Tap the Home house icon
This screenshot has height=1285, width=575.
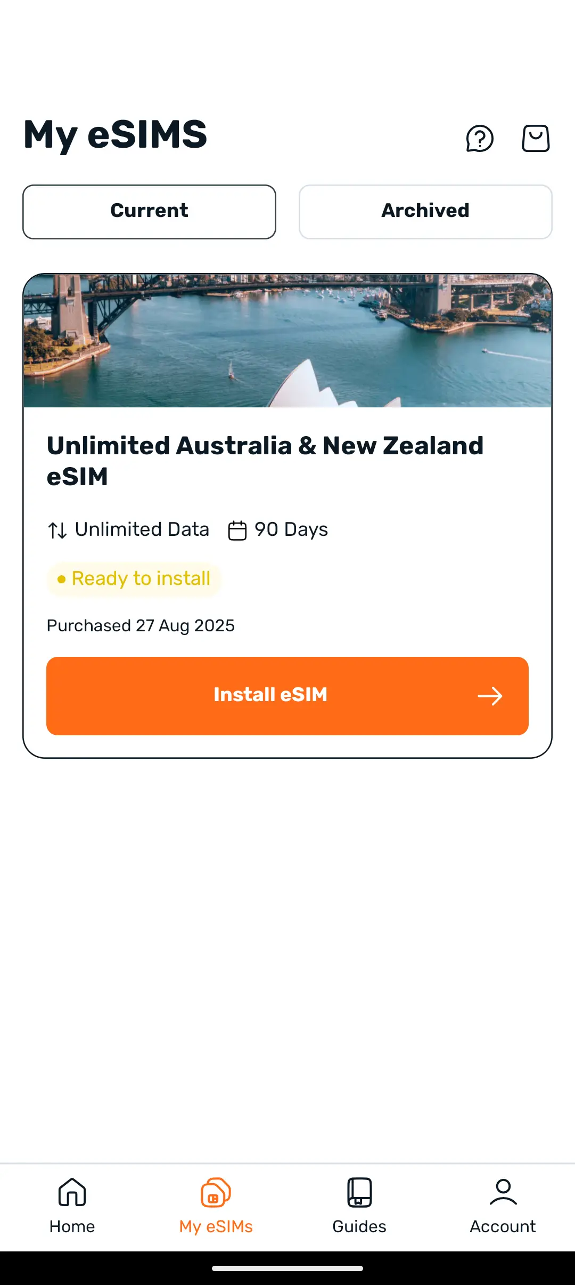[72, 1192]
